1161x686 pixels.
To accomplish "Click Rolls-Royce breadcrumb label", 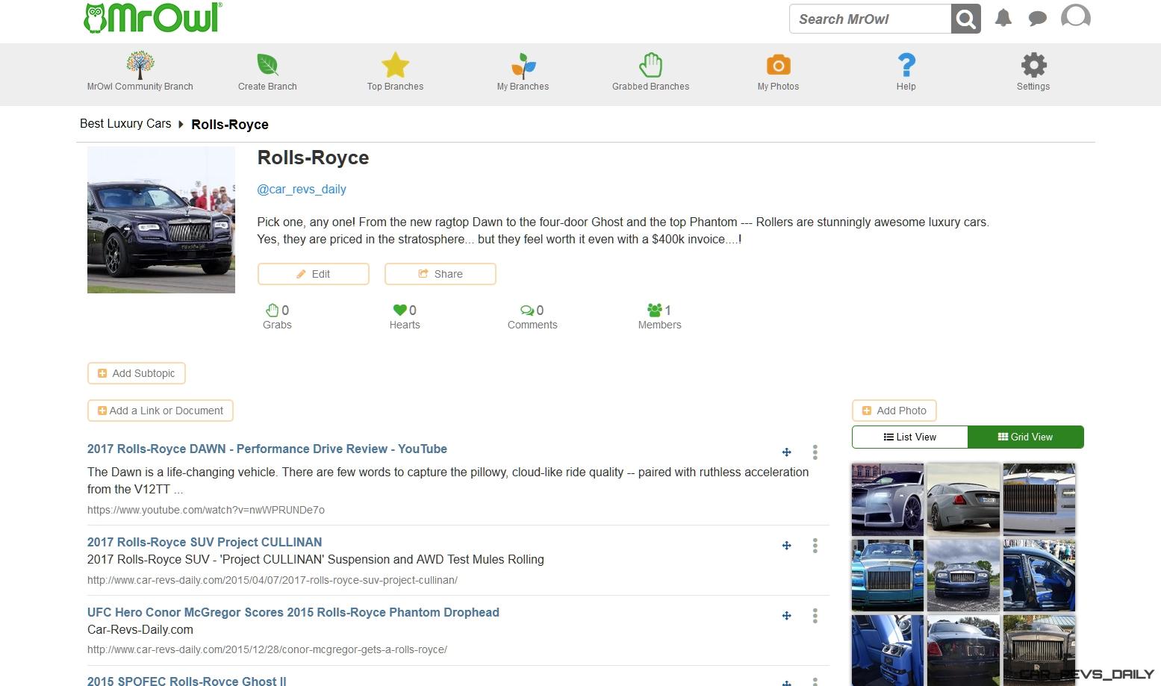I will (230, 125).
